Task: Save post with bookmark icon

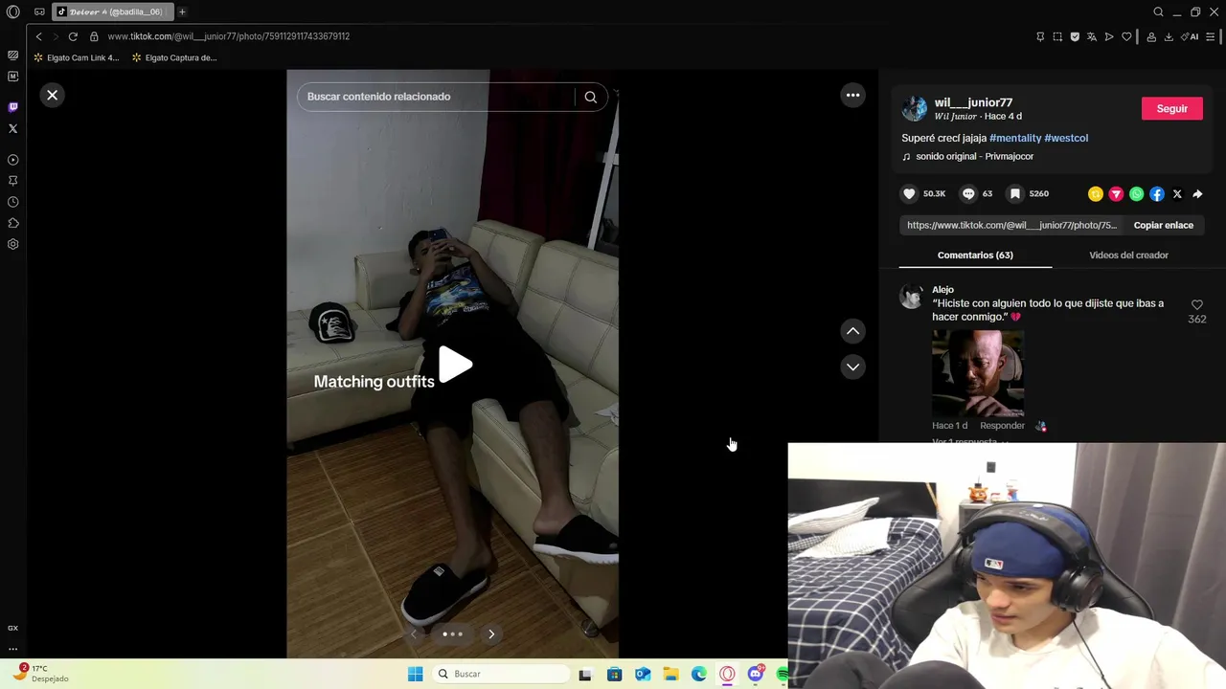Action: pos(1014,193)
